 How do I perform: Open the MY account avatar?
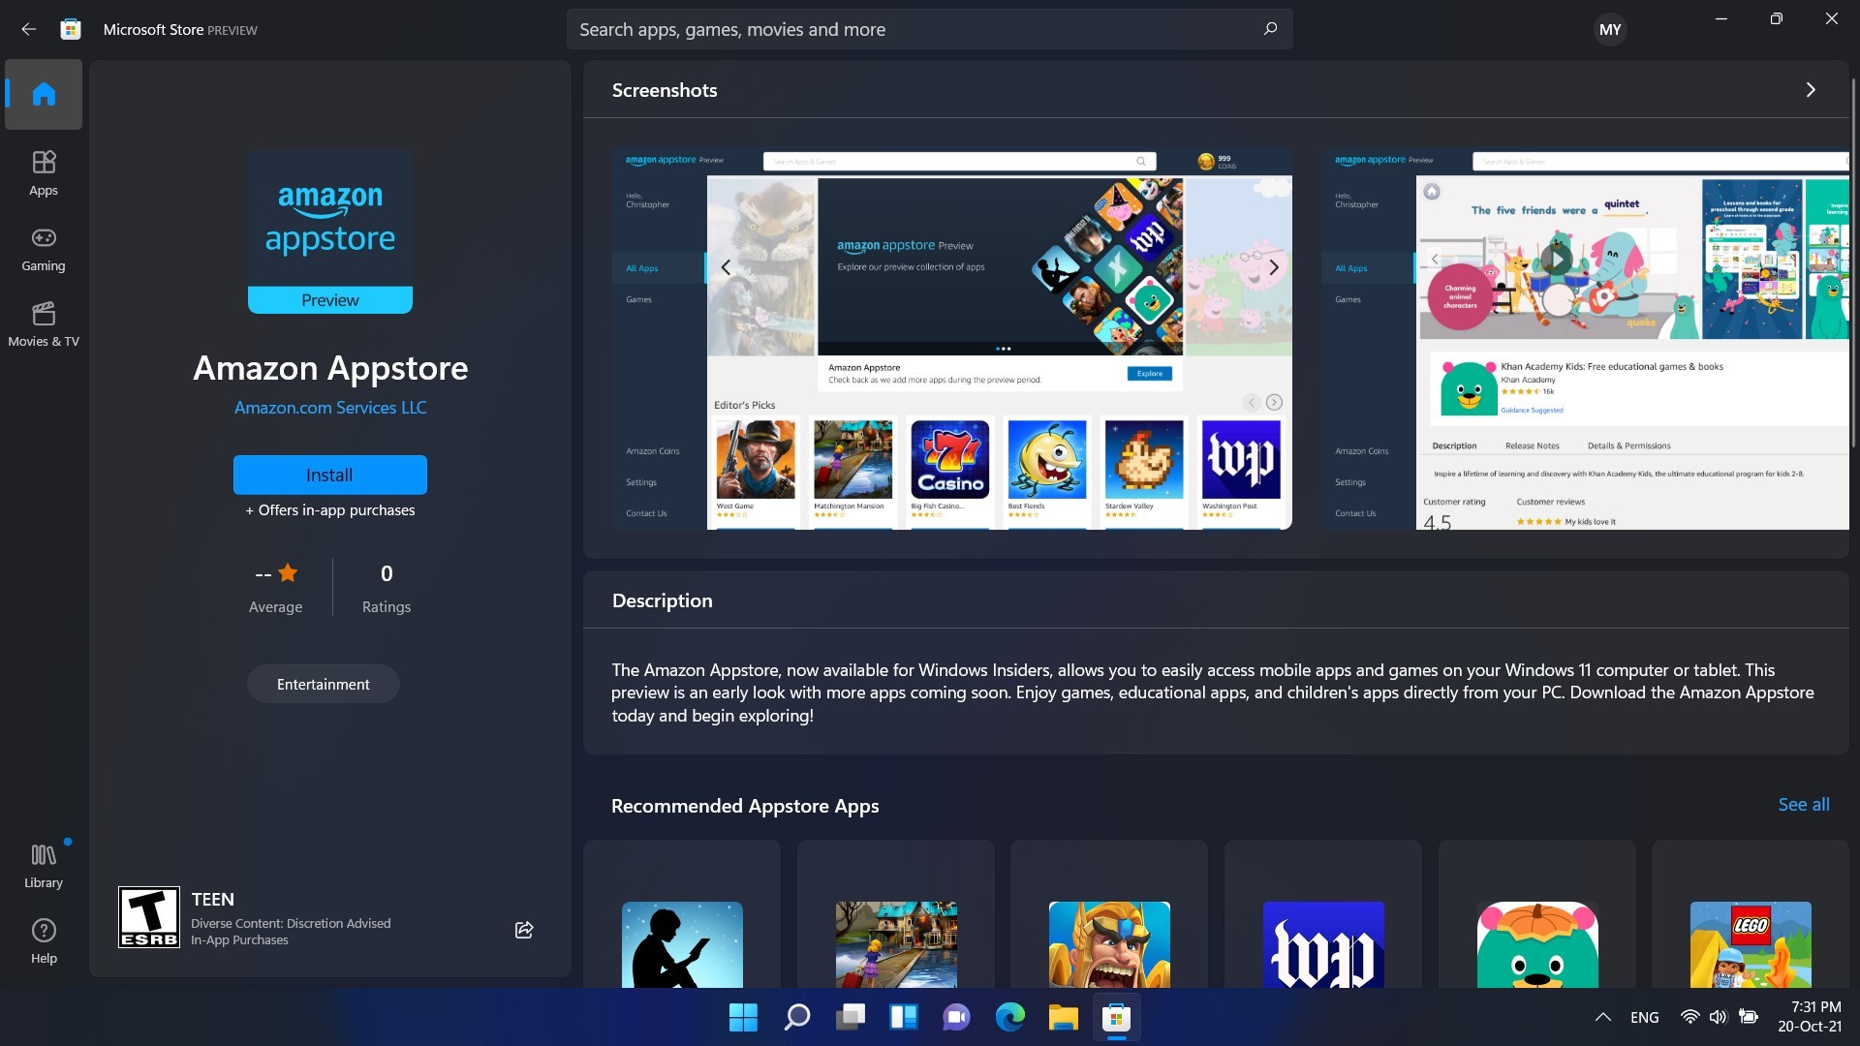tap(1610, 28)
